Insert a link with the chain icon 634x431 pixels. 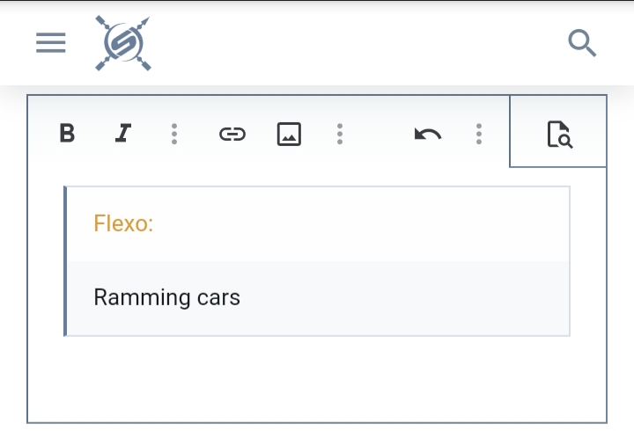coord(232,134)
